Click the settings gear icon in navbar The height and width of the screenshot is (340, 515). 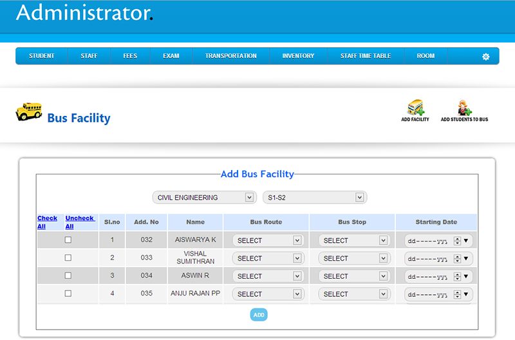[x=486, y=57]
